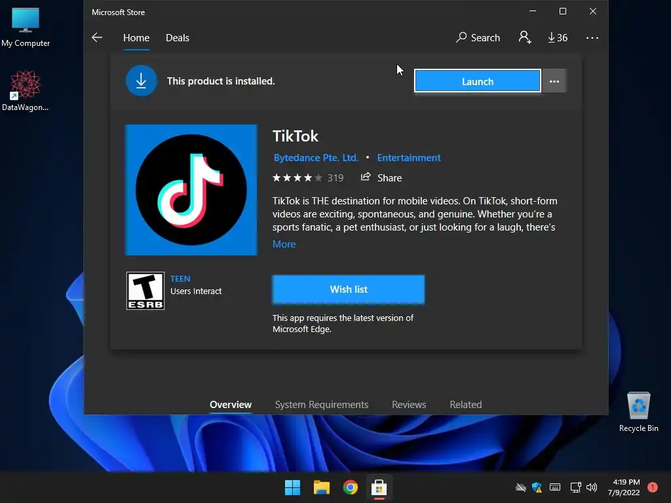Expand description with More link
The image size is (671, 503).
284,244
